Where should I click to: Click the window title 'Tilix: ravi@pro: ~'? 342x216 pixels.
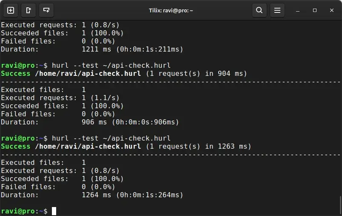(171, 11)
